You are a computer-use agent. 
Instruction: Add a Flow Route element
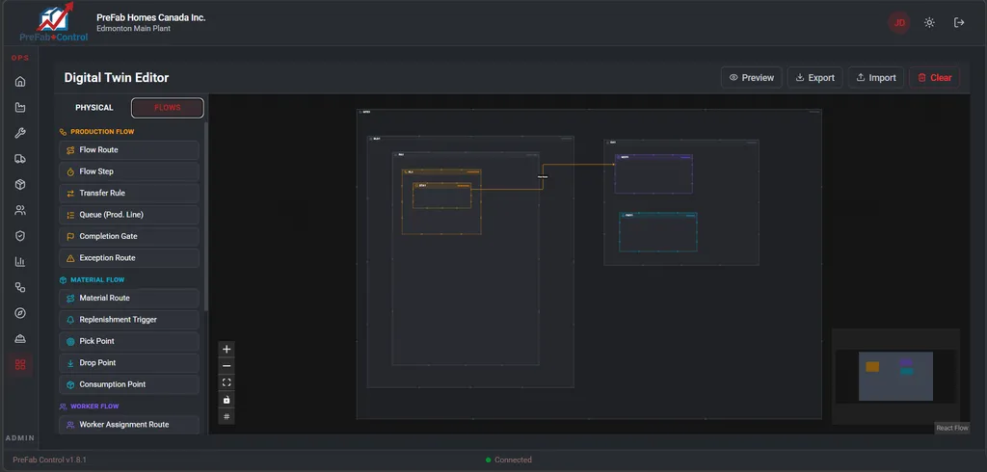tap(129, 149)
